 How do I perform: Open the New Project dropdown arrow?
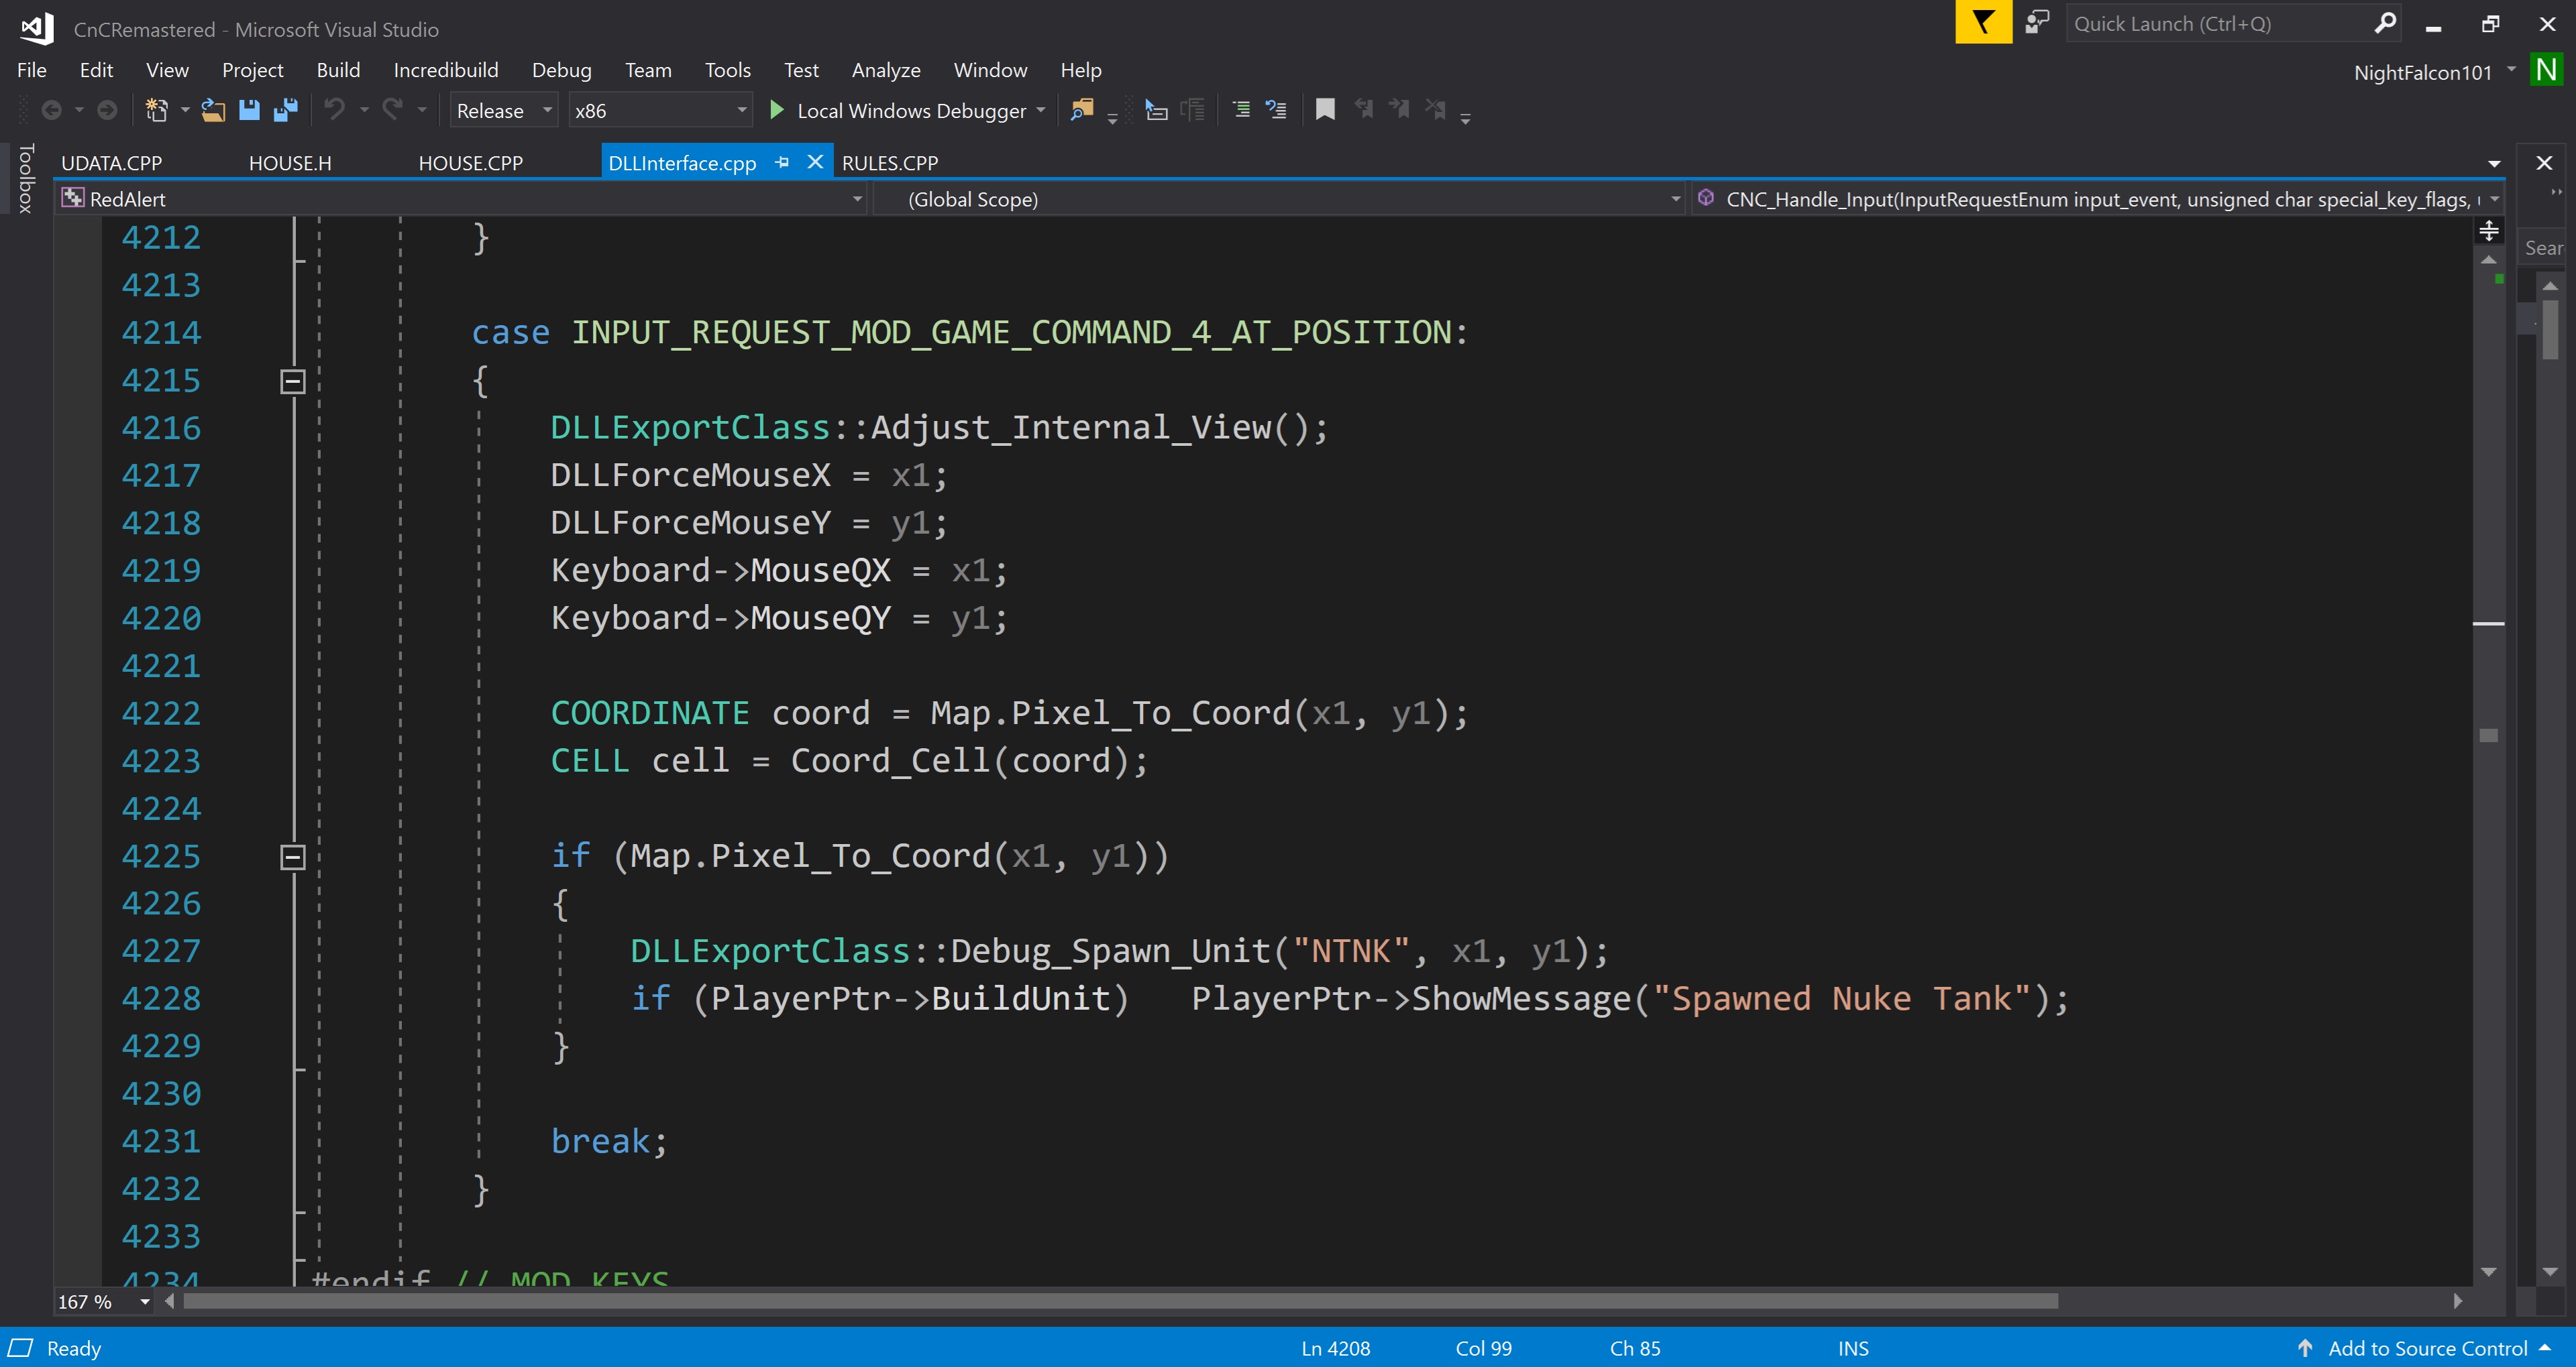184,110
